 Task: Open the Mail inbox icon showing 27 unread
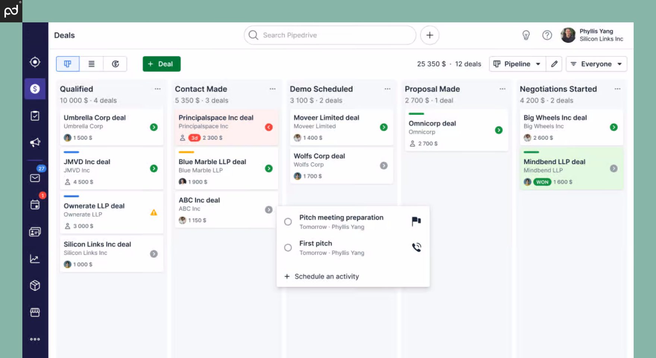pos(35,178)
